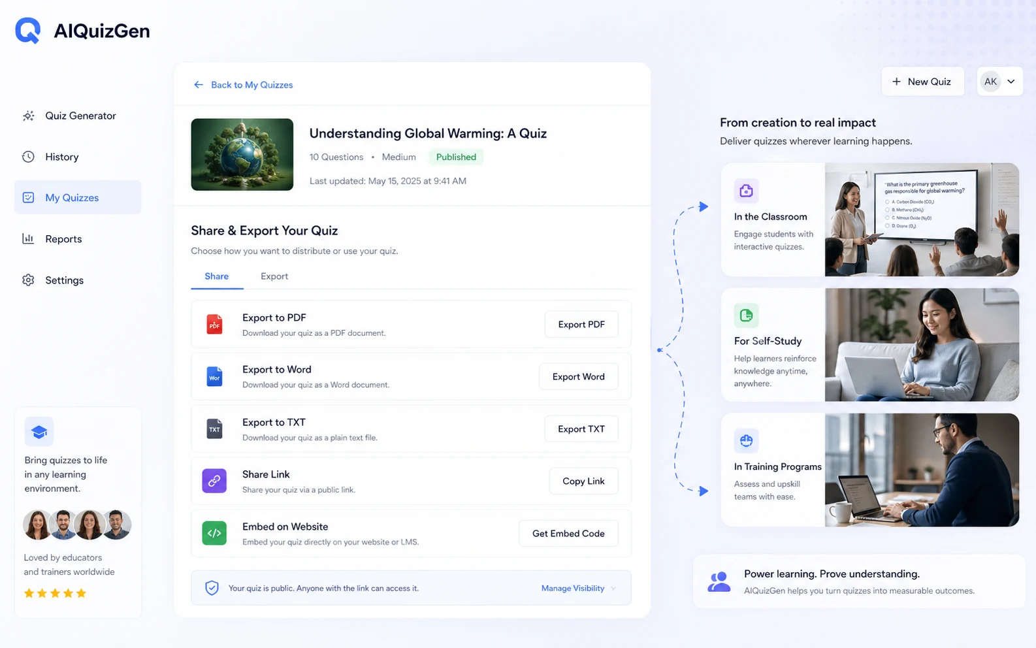Click the From creation to real impact heading
The width and height of the screenshot is (1036, 648).
pyautogui.click(x=798, y=123)
